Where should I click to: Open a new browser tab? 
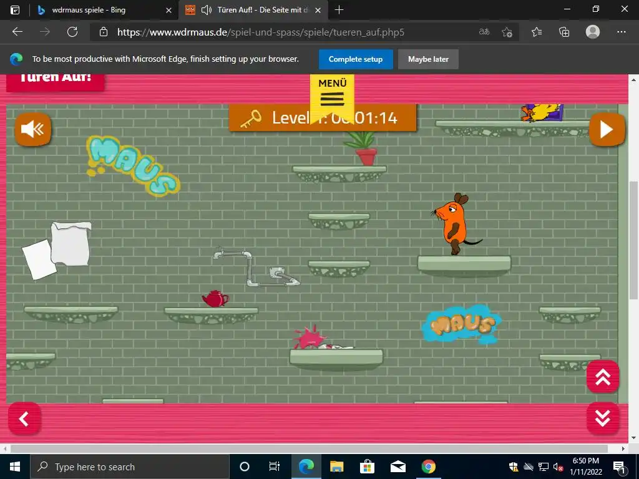(339, 10)
